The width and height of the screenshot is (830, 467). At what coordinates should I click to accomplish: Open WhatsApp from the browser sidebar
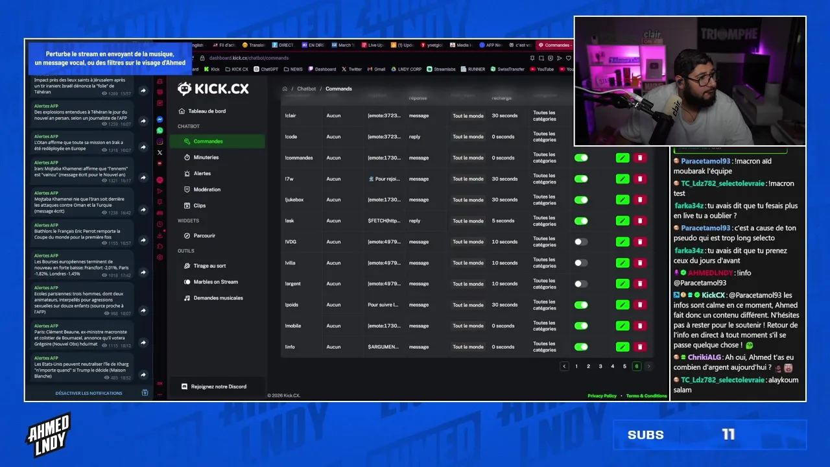click(160, 130)
